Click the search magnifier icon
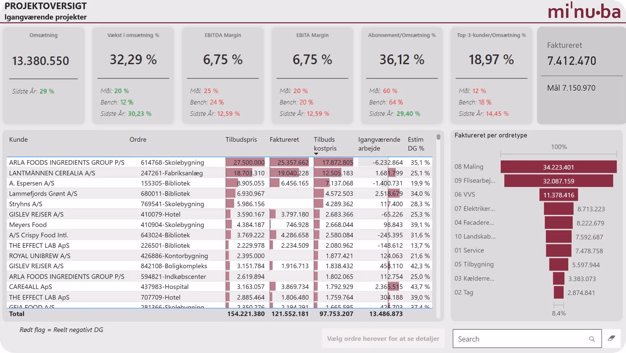626x353 pixels. point(592,339)
